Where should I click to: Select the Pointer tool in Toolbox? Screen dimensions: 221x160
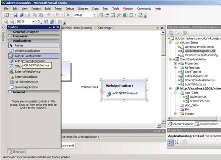(x=34, y=45)
